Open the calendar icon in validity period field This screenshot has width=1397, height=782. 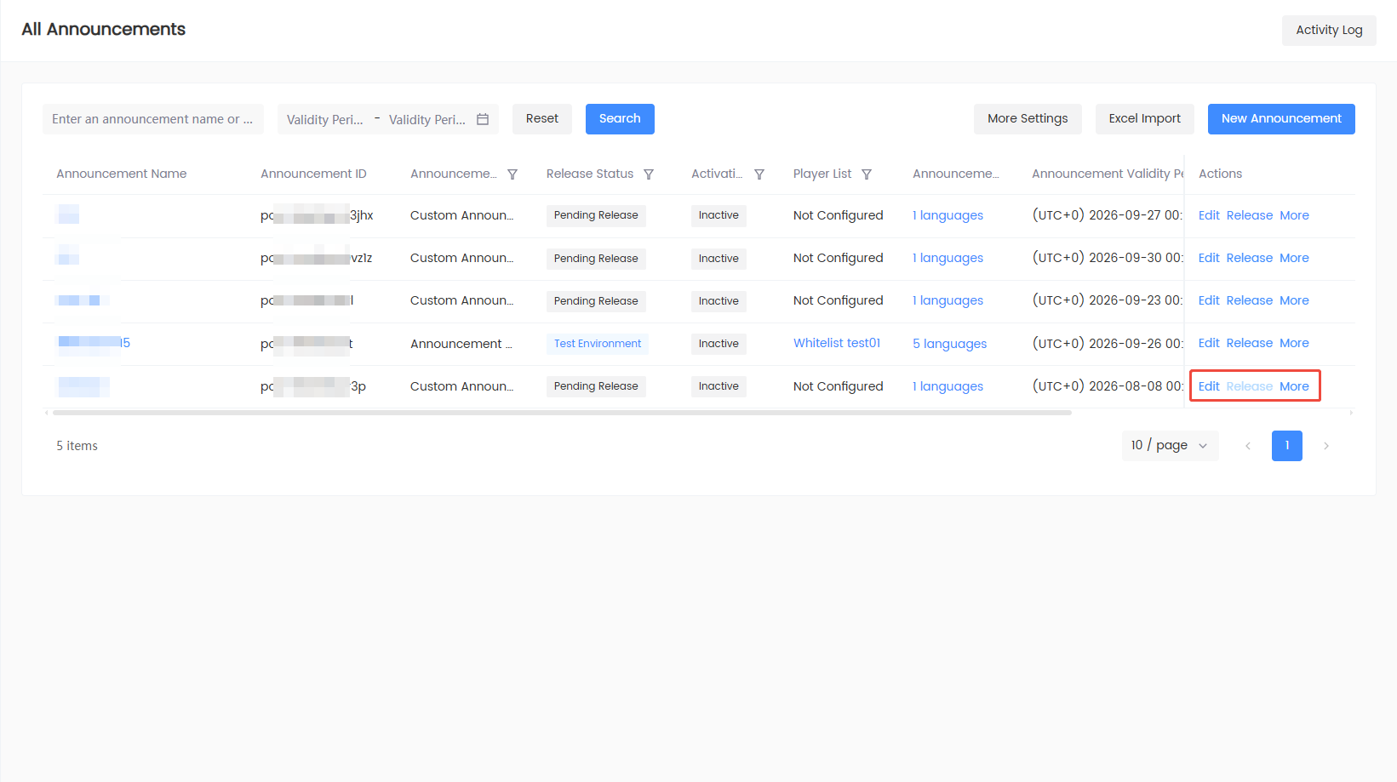coord(483,119)
